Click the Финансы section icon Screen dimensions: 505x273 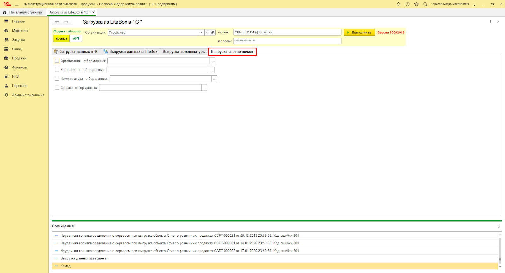[x=6, y=67]
